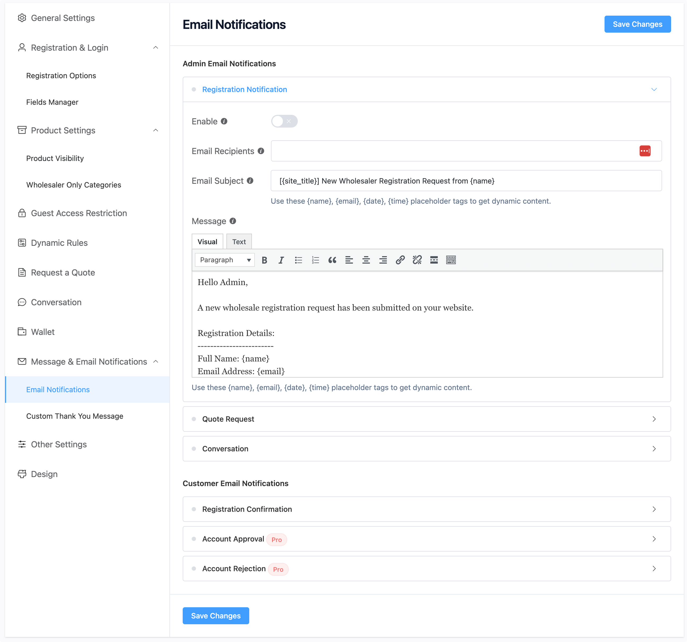Click the info icon next to Message
687x642 pixels.
pos(233,221)
